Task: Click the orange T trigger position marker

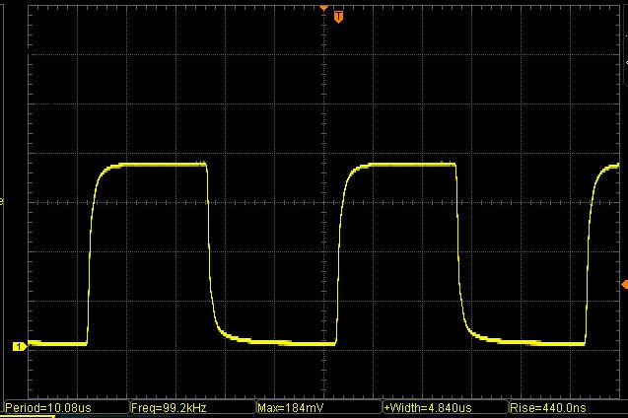Action: [x=338, y=17]
